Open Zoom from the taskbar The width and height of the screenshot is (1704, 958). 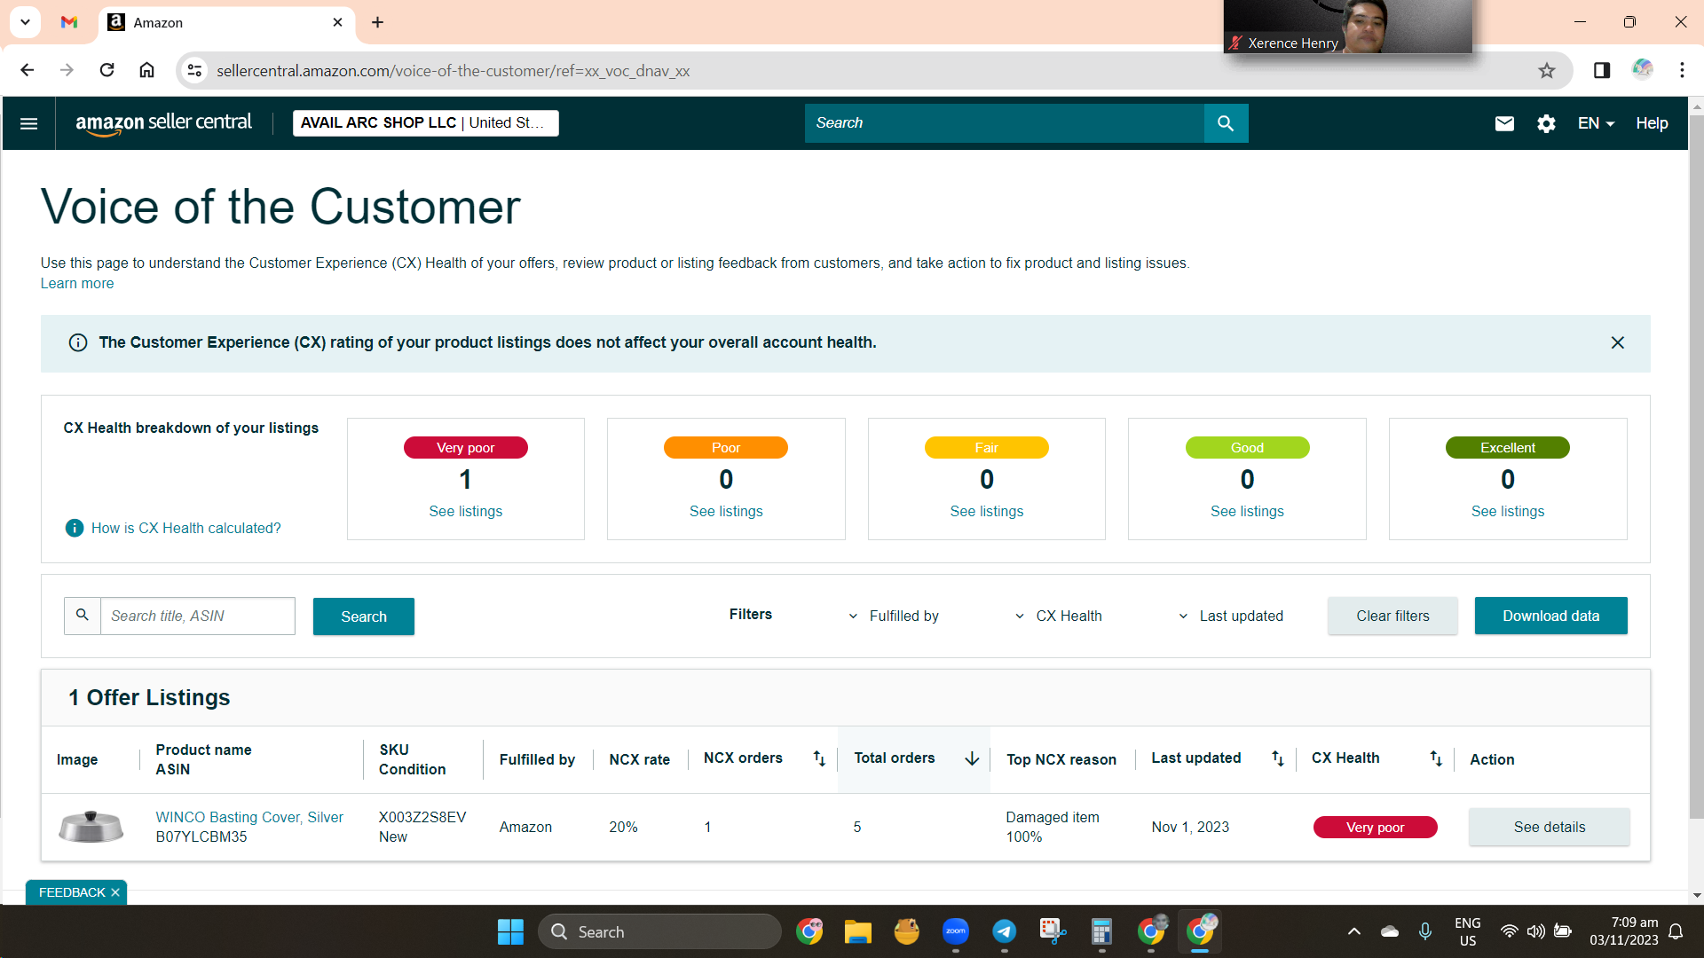click(956, 931)
